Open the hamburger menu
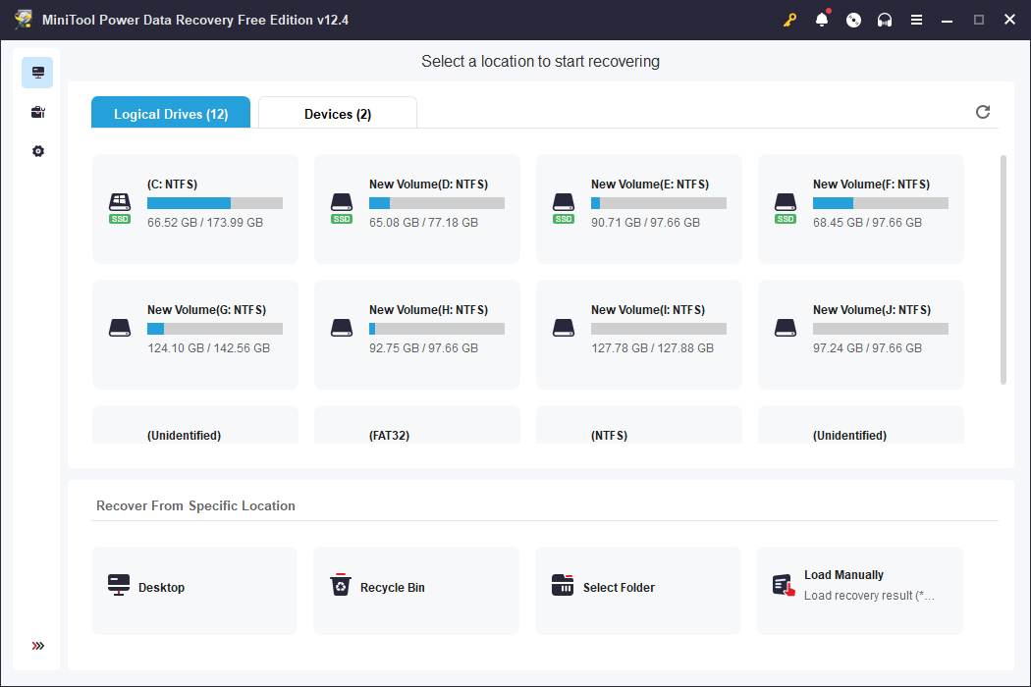Screen dimensions: 1031x687 pos(916,19)
